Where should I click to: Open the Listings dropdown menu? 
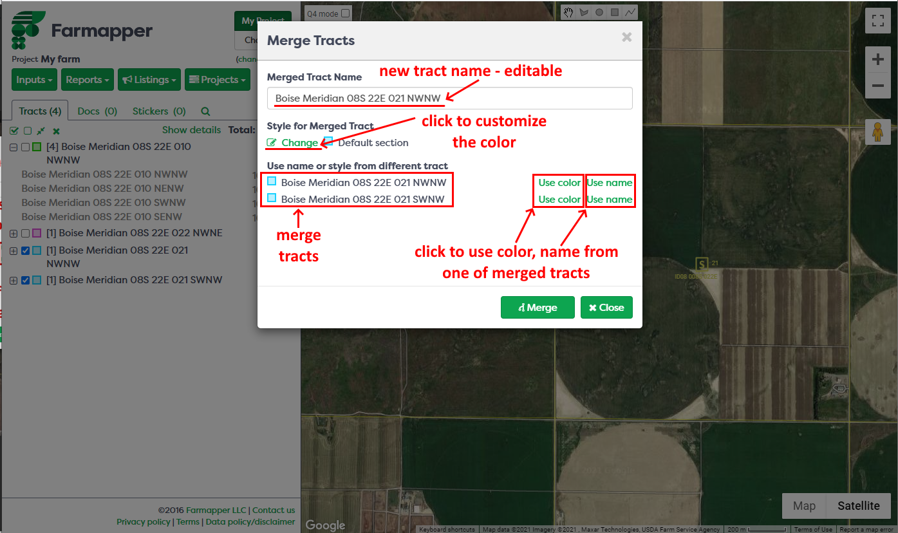149,80
